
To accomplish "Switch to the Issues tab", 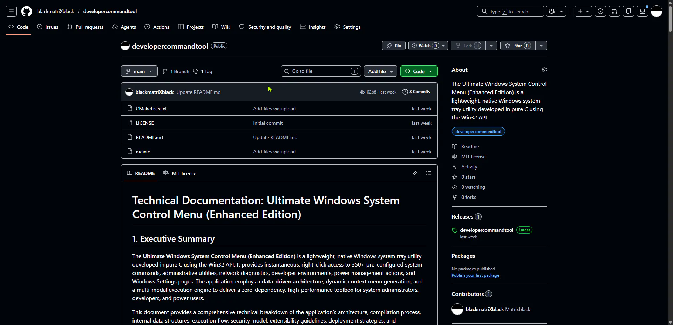I will click(x=48, y=27).
